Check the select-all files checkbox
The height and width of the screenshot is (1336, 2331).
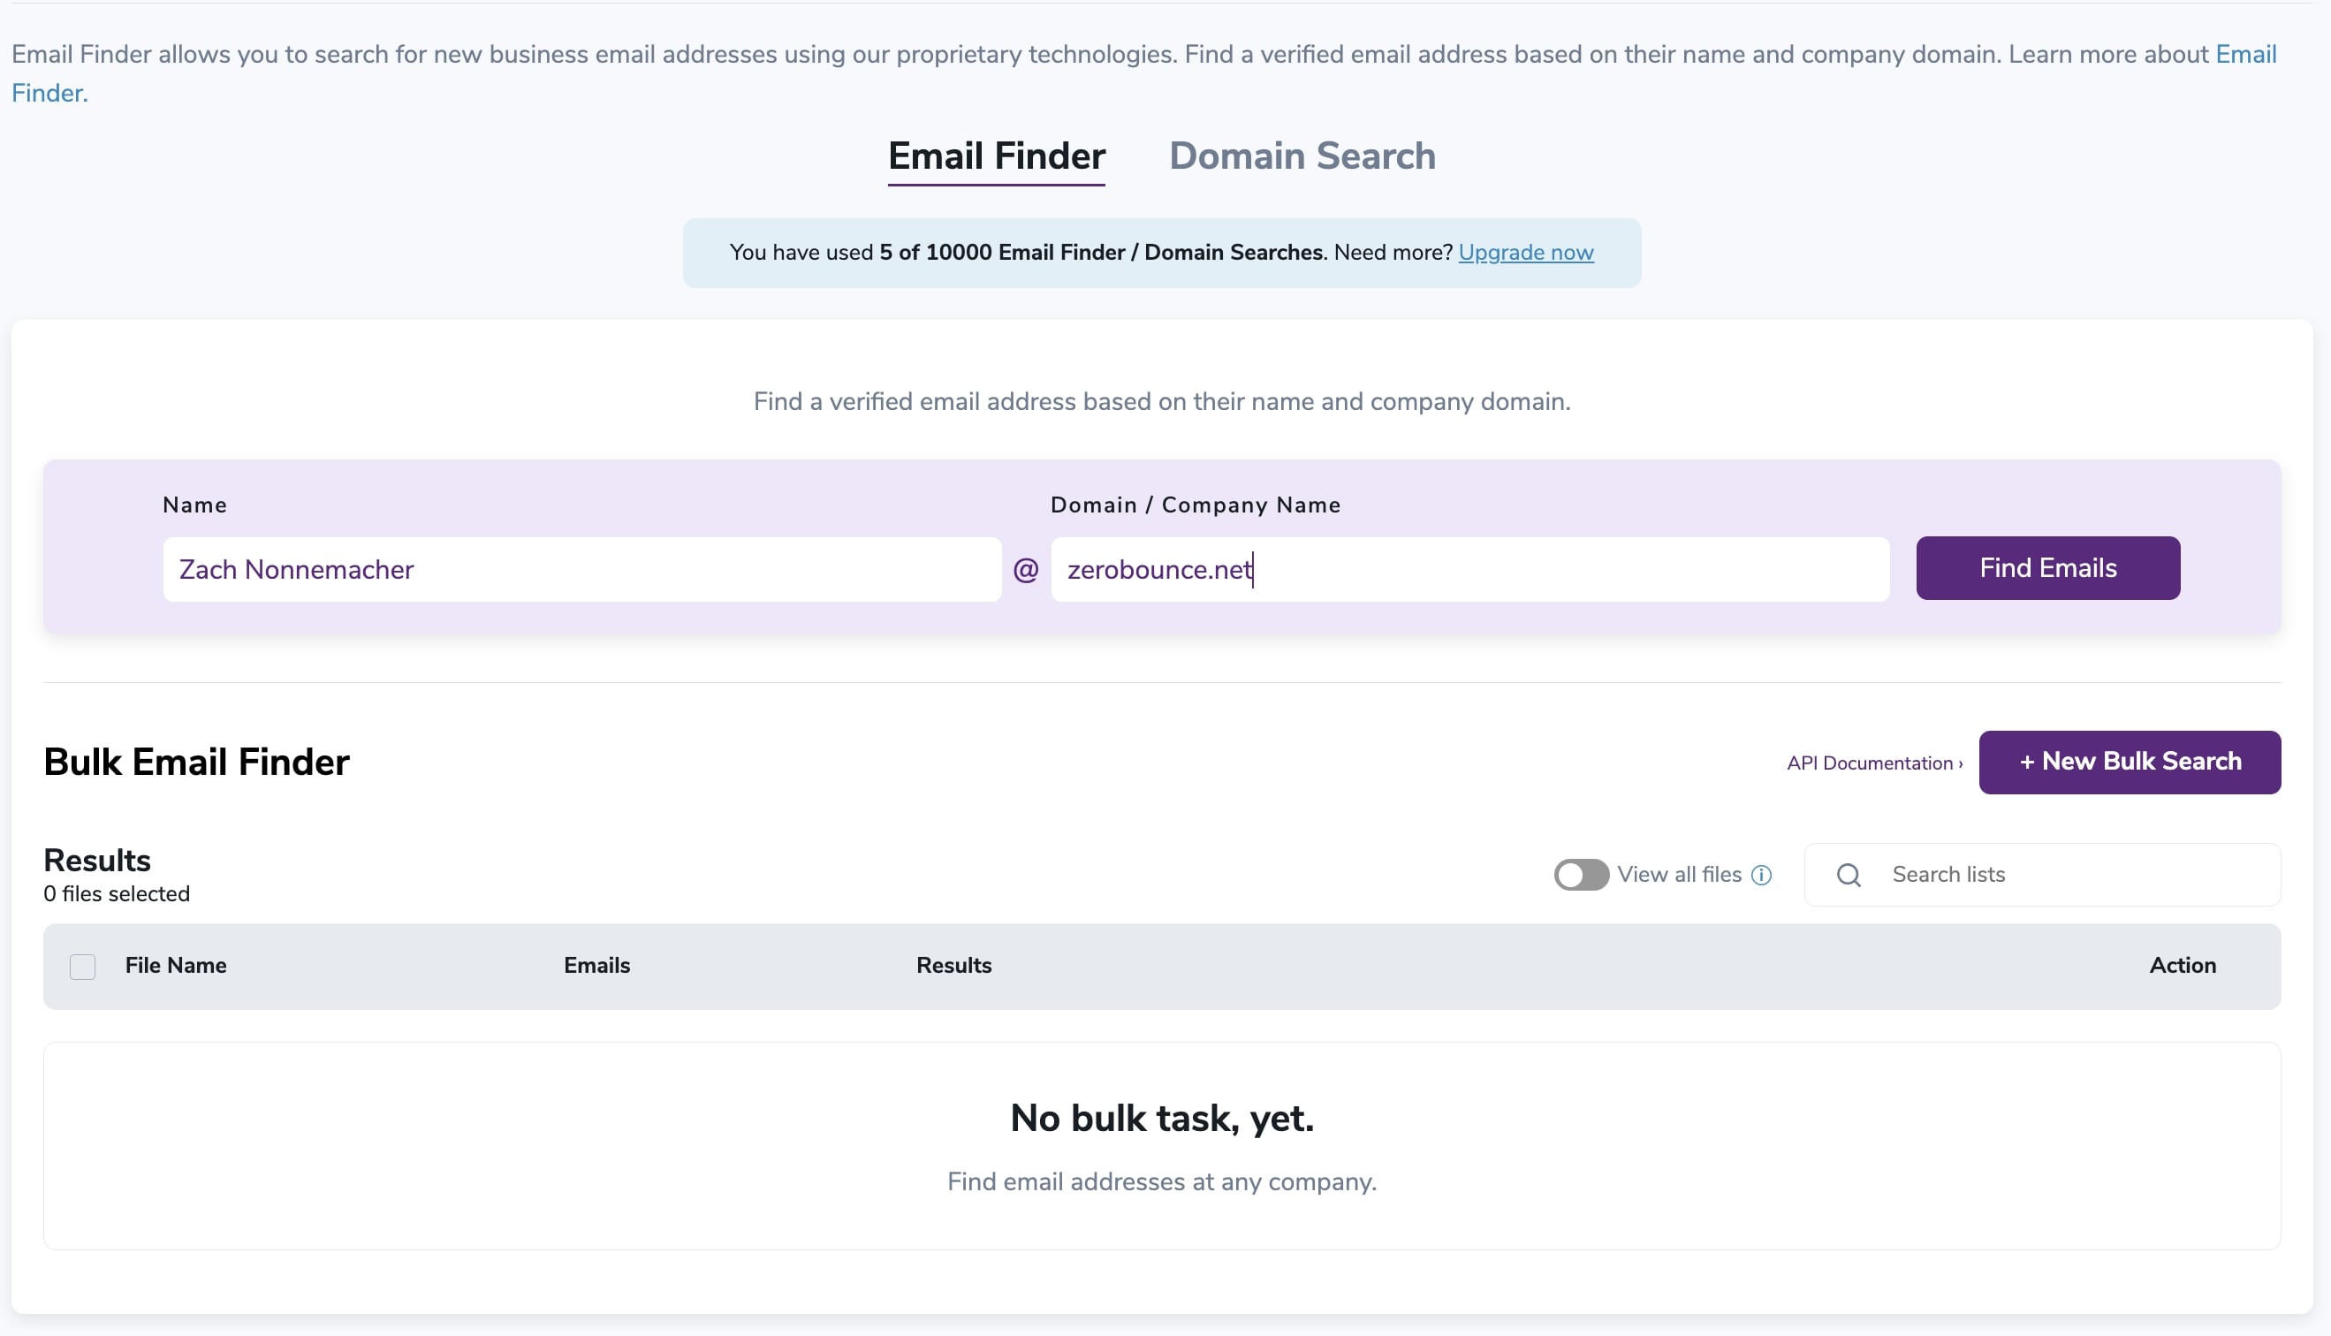[82, 967]
